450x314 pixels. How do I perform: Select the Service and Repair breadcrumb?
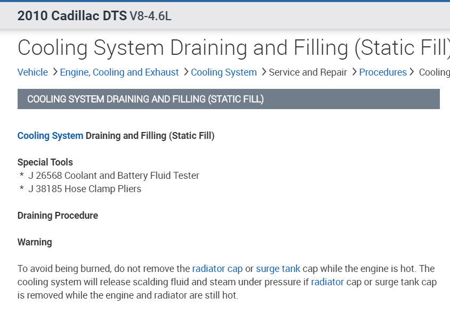coord(308,72)
